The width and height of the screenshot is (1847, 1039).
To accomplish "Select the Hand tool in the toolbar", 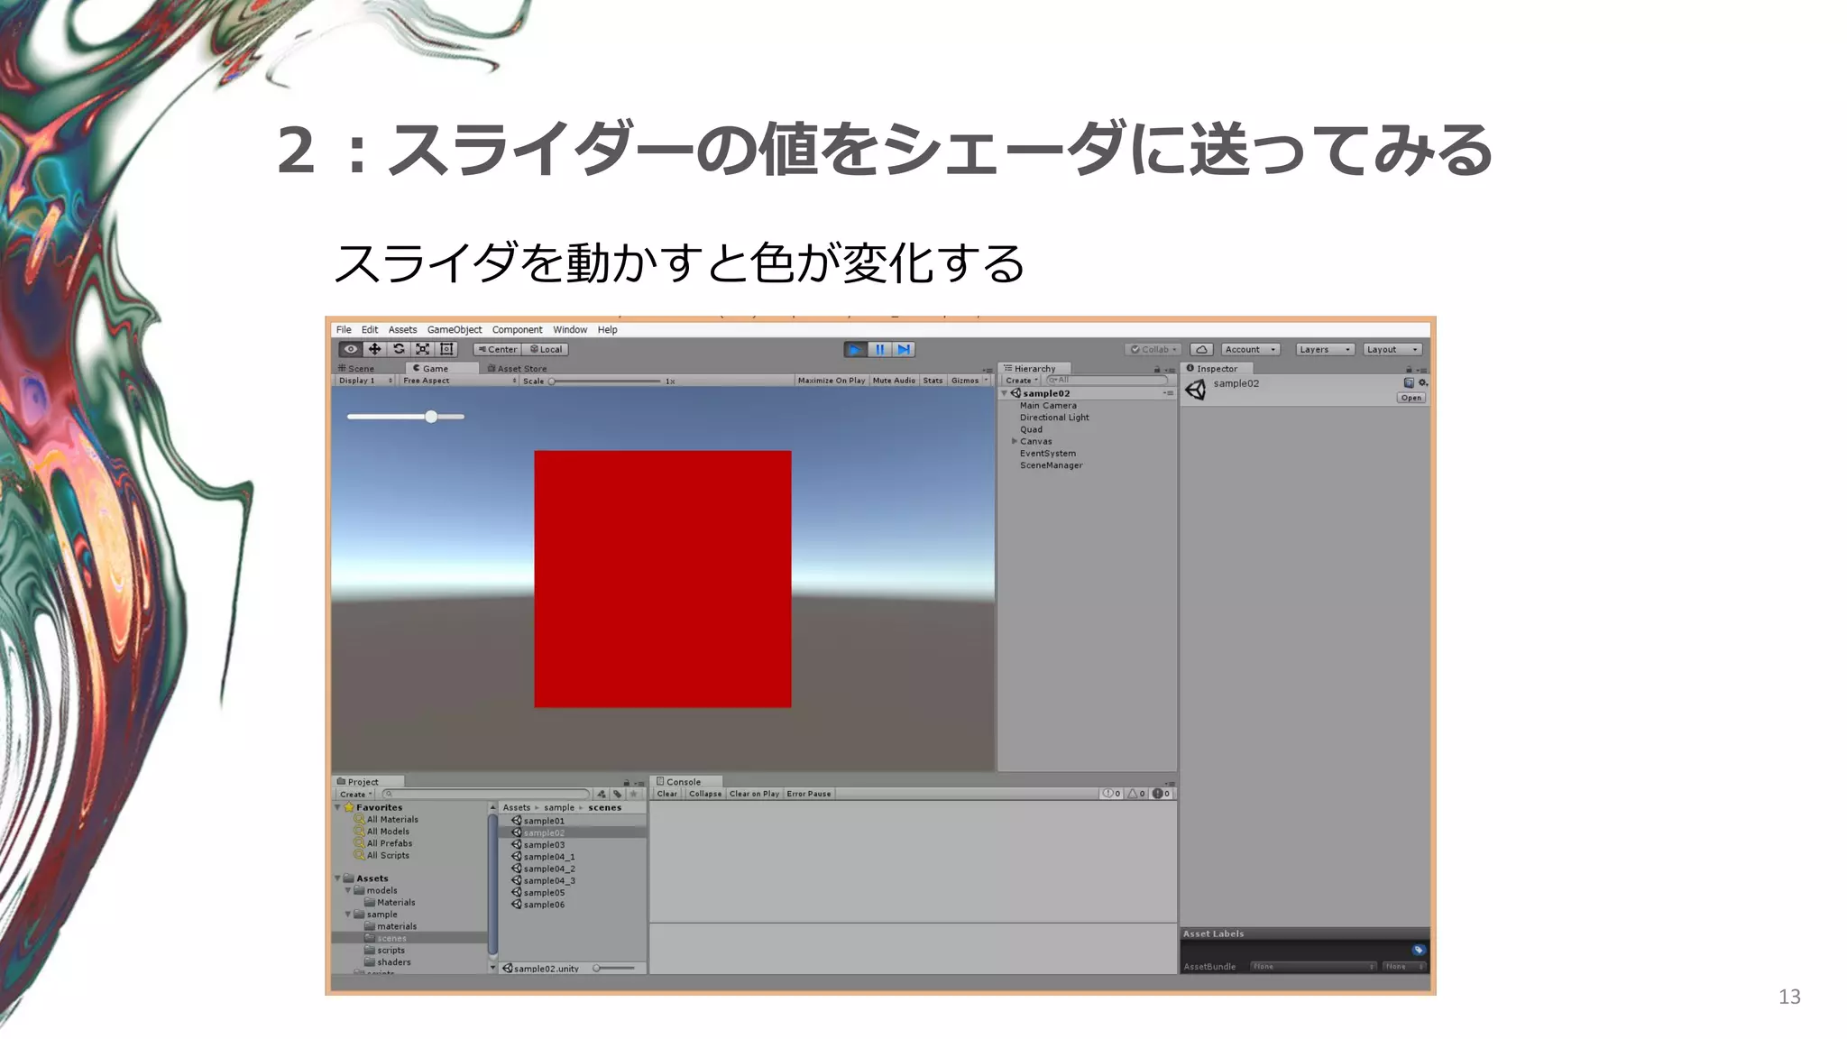I will [x=351, y=349].
